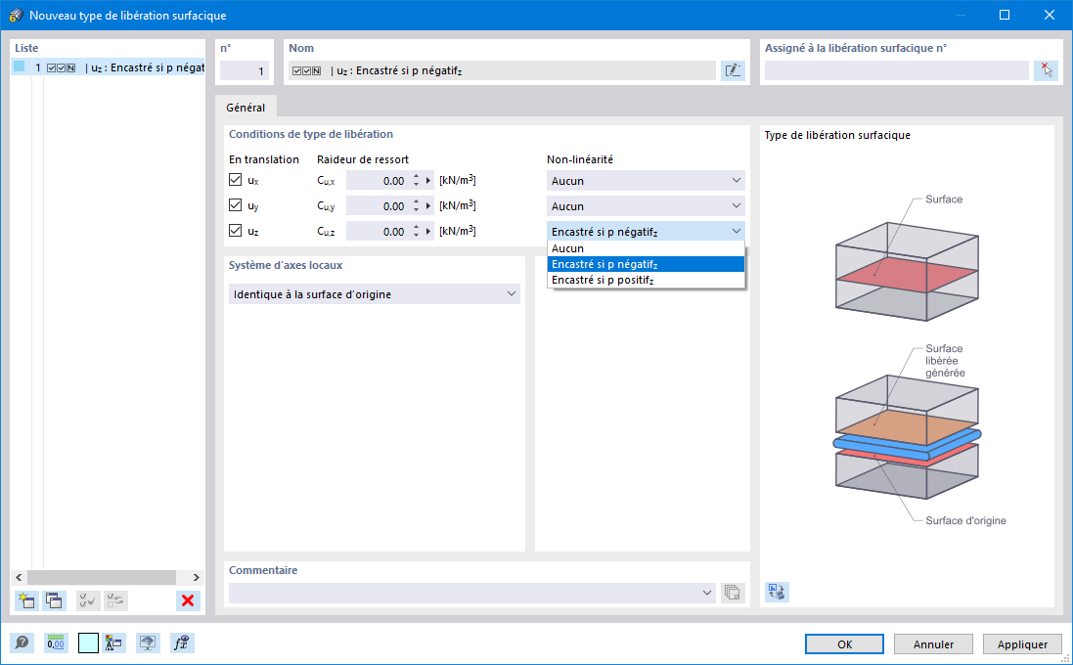This screenshot has width=1073, height=665.
Task: Expand the Commentaire combo box arrow
Action: pos(707,593)
